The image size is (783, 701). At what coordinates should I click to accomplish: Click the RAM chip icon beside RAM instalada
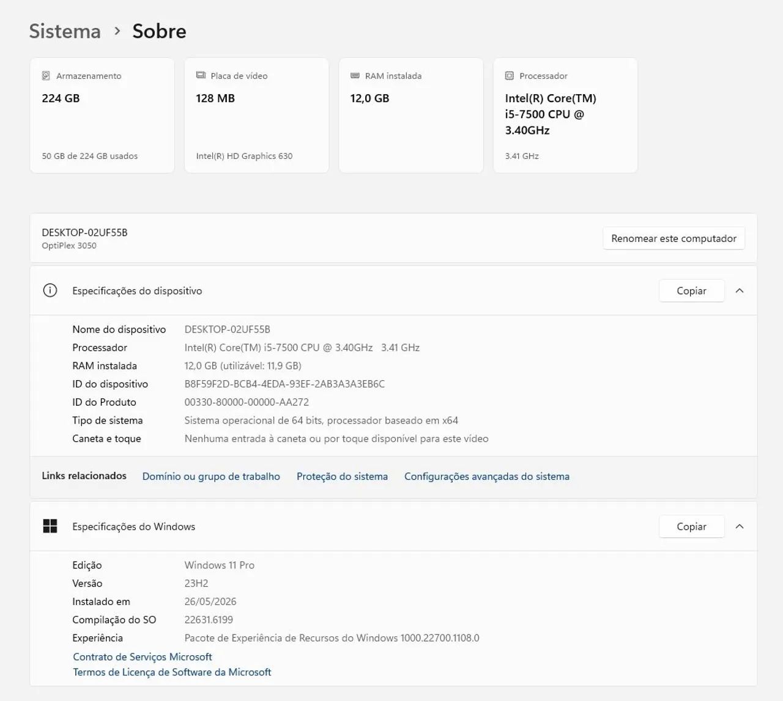coord(355,76)
